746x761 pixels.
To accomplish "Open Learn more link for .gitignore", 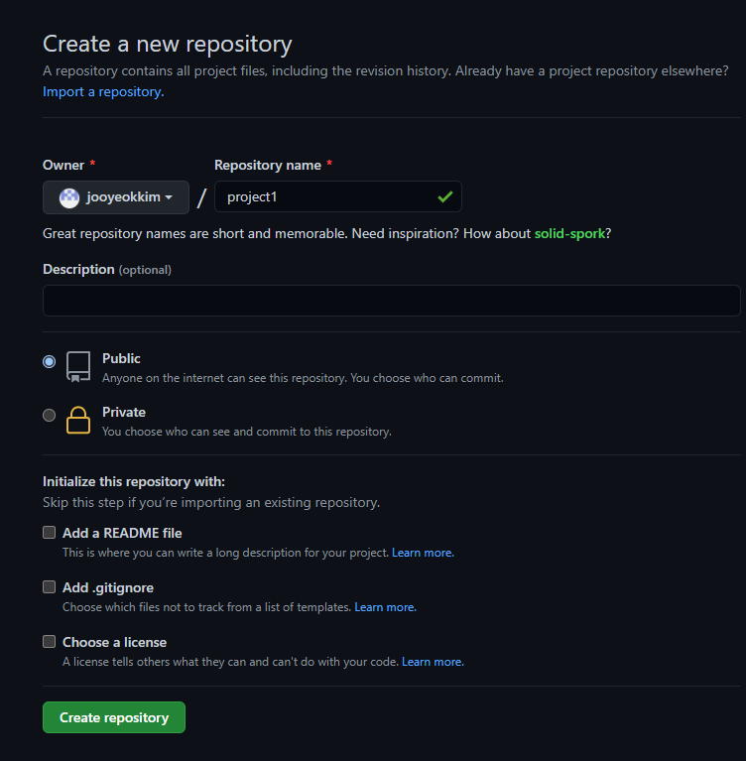I will tap(385, 607).
